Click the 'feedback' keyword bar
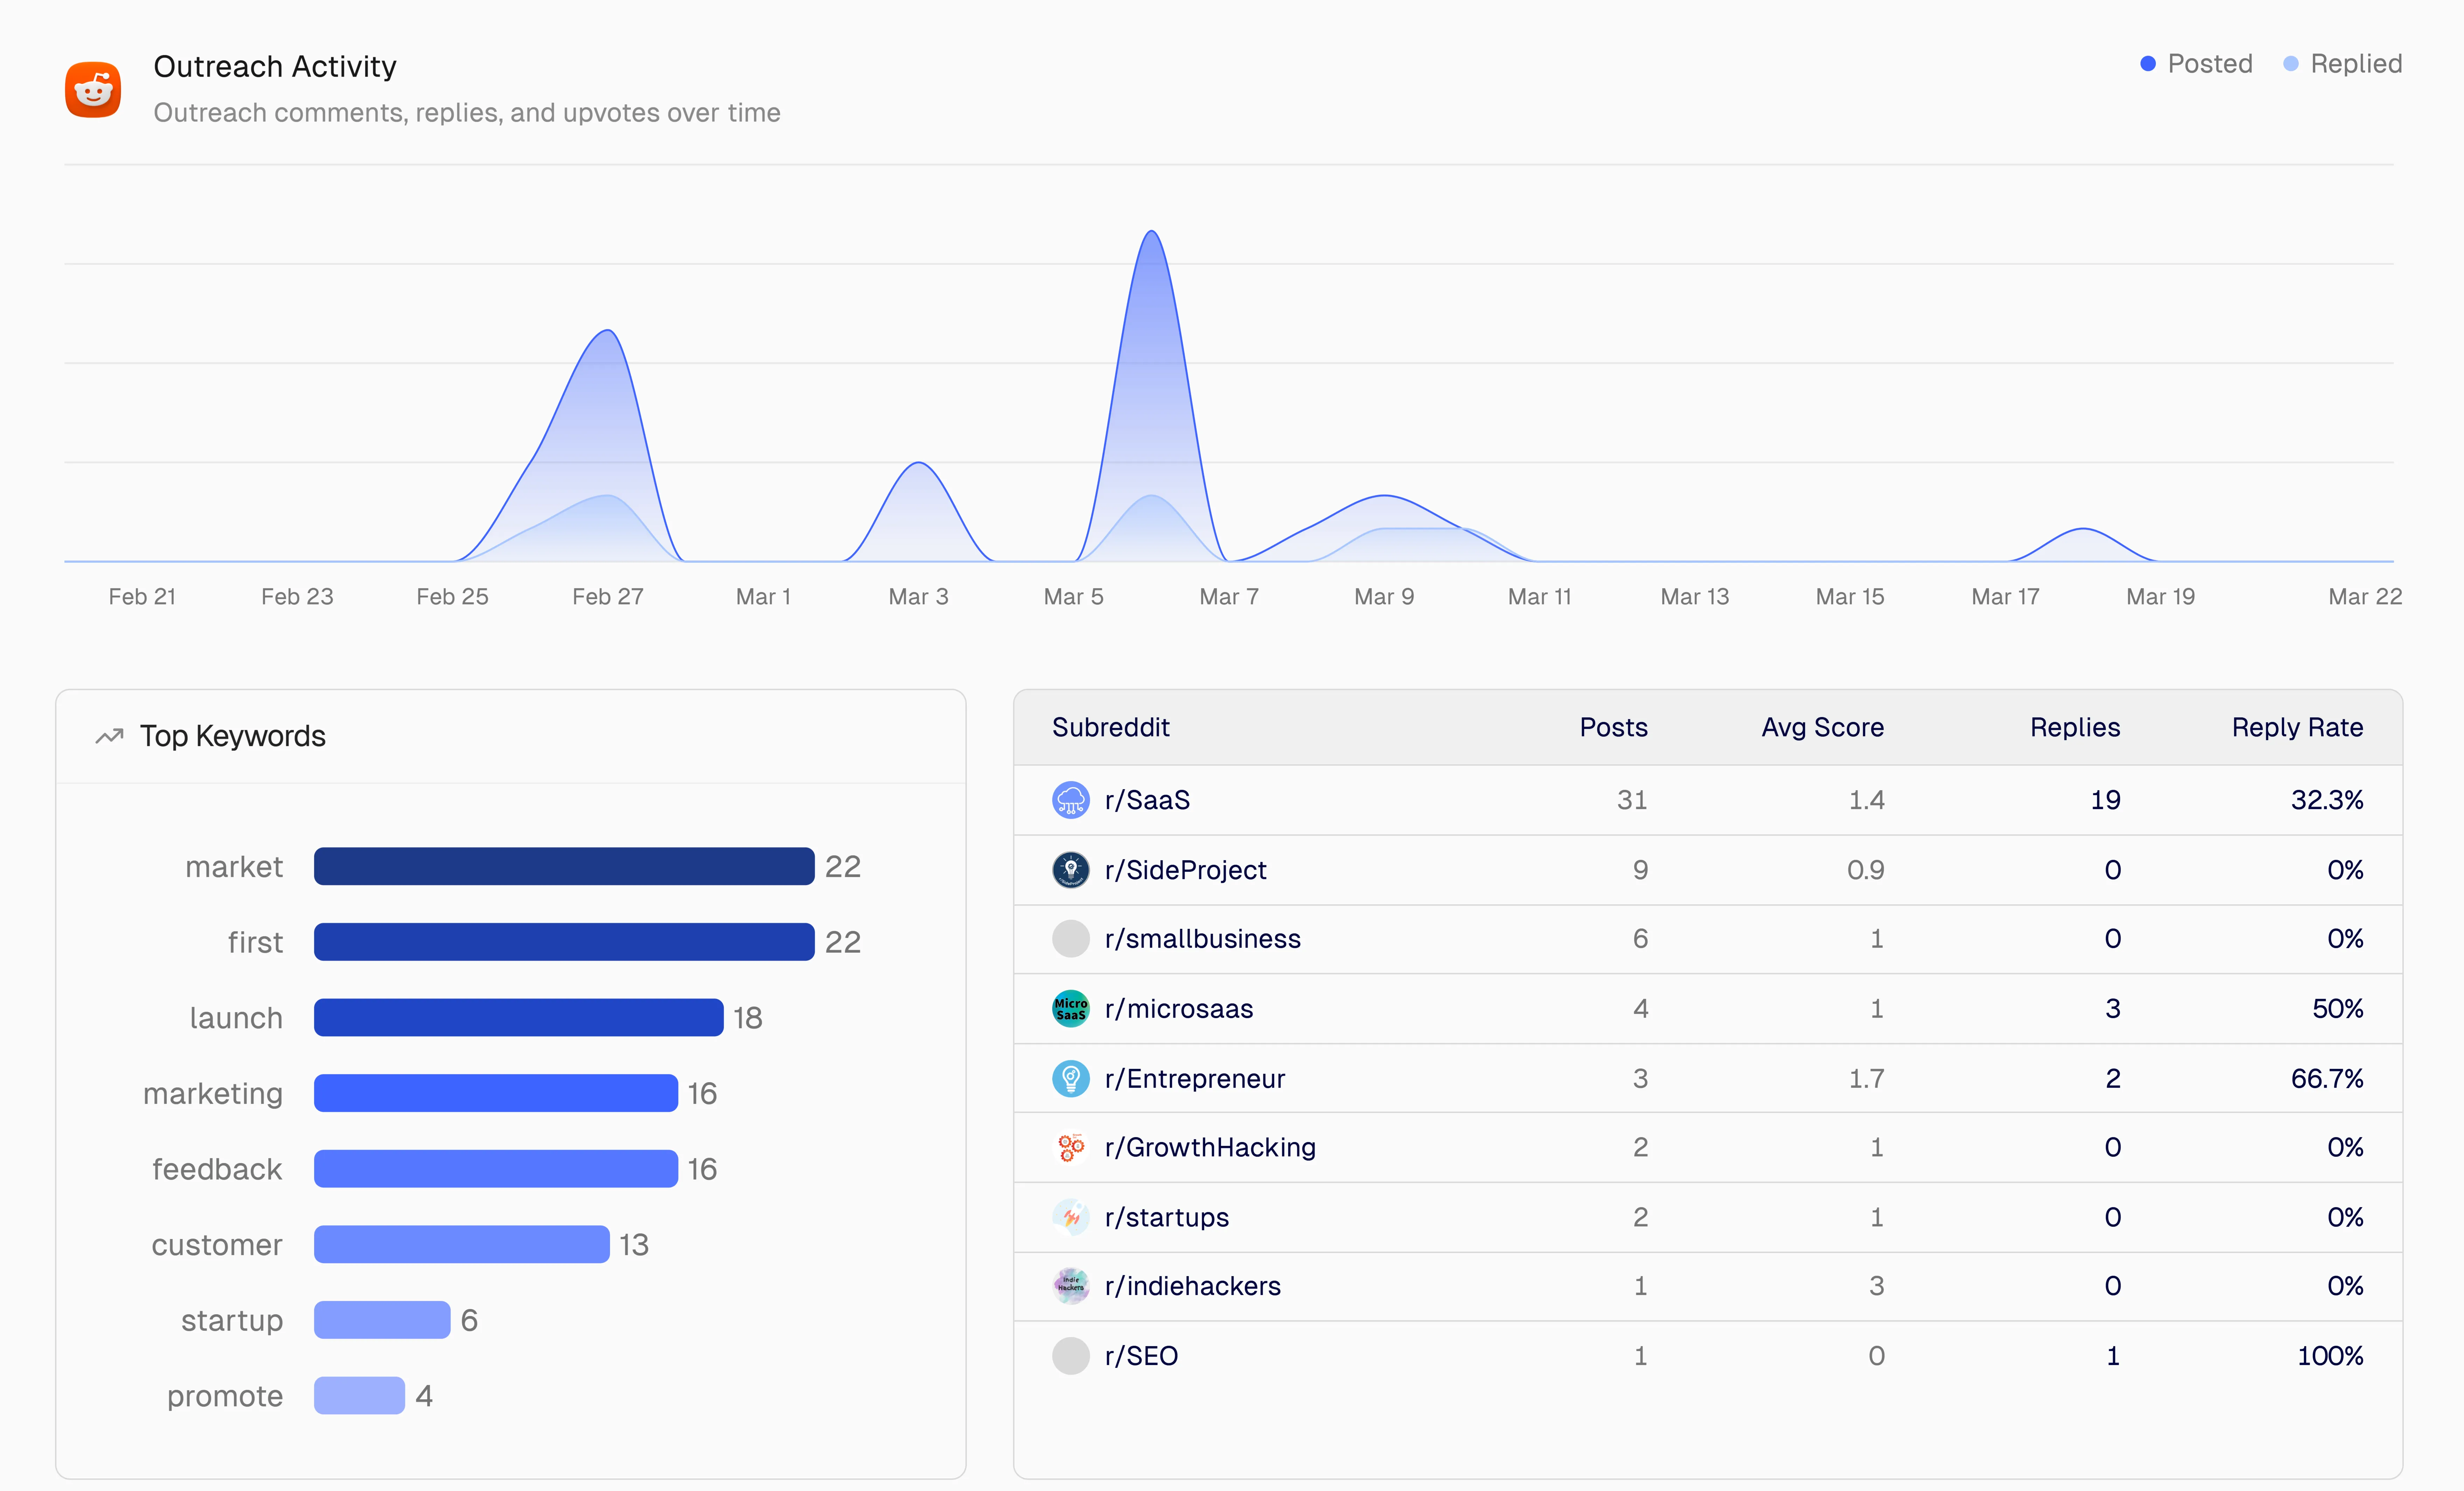2464x1491 pixels. coord(496,1169)
